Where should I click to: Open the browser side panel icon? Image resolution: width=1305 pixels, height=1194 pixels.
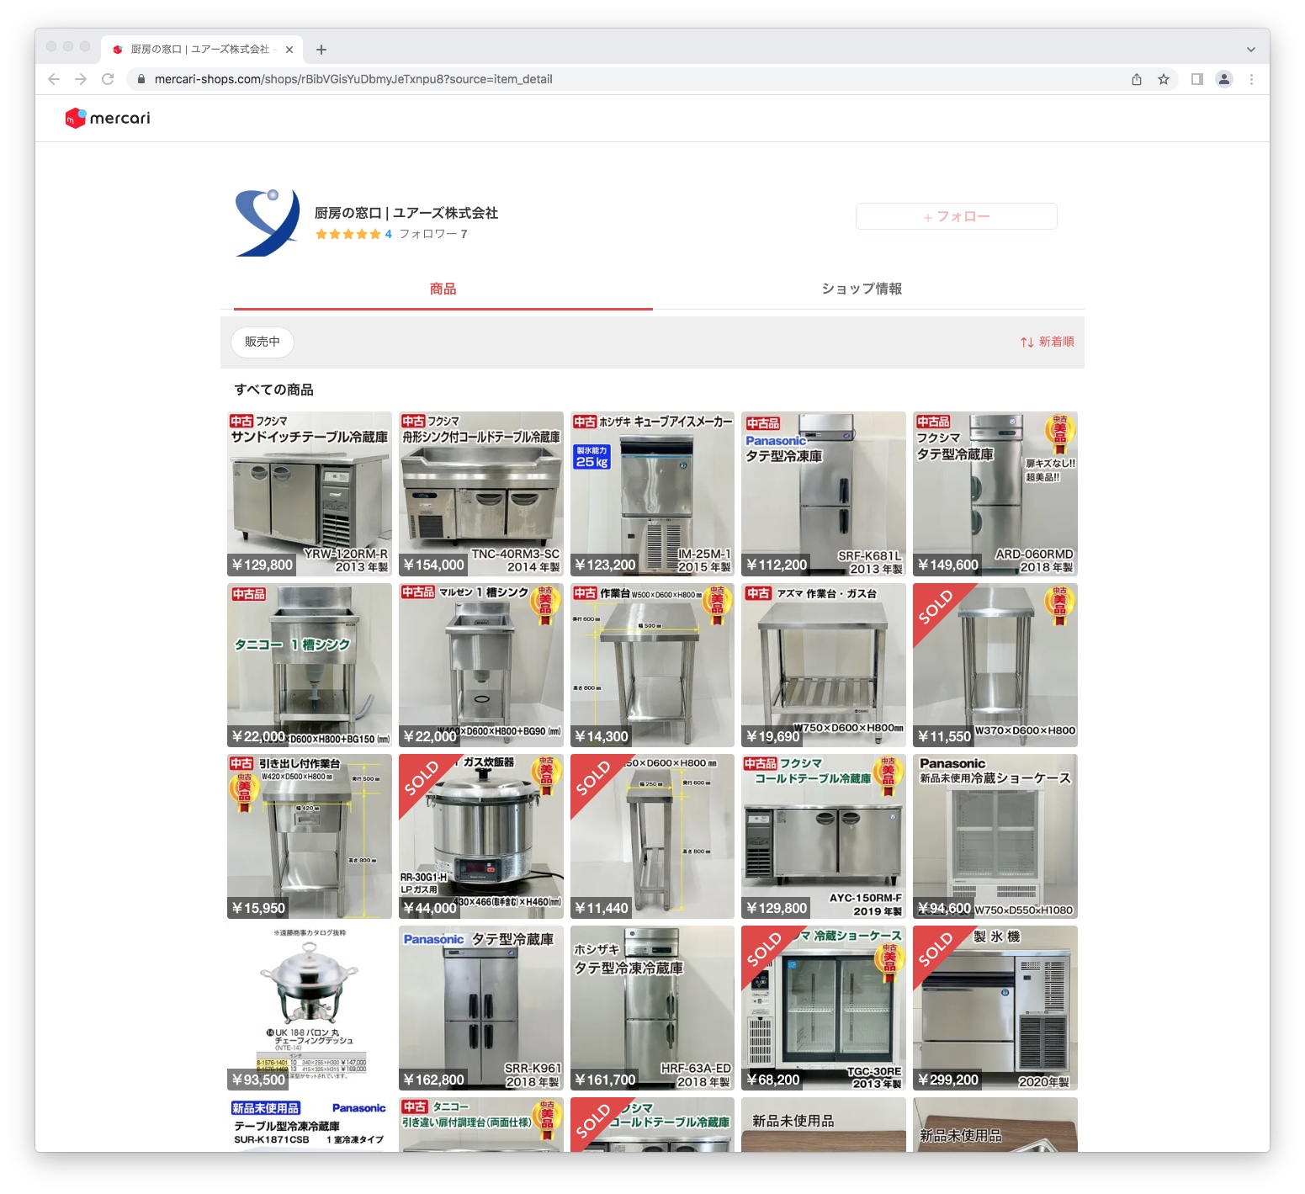1197,79
